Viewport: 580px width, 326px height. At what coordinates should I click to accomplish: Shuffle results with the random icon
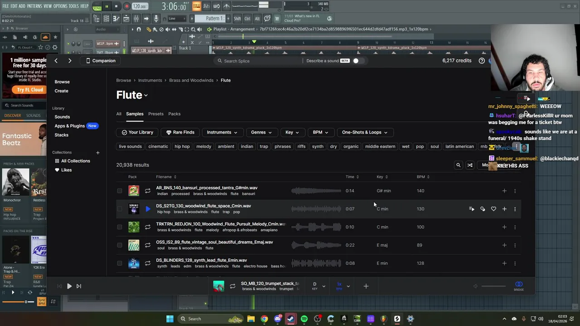[470, 165]
